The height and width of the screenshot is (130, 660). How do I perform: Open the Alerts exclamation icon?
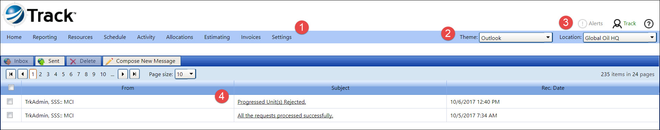pyautogui.click(x=582, y=24)
